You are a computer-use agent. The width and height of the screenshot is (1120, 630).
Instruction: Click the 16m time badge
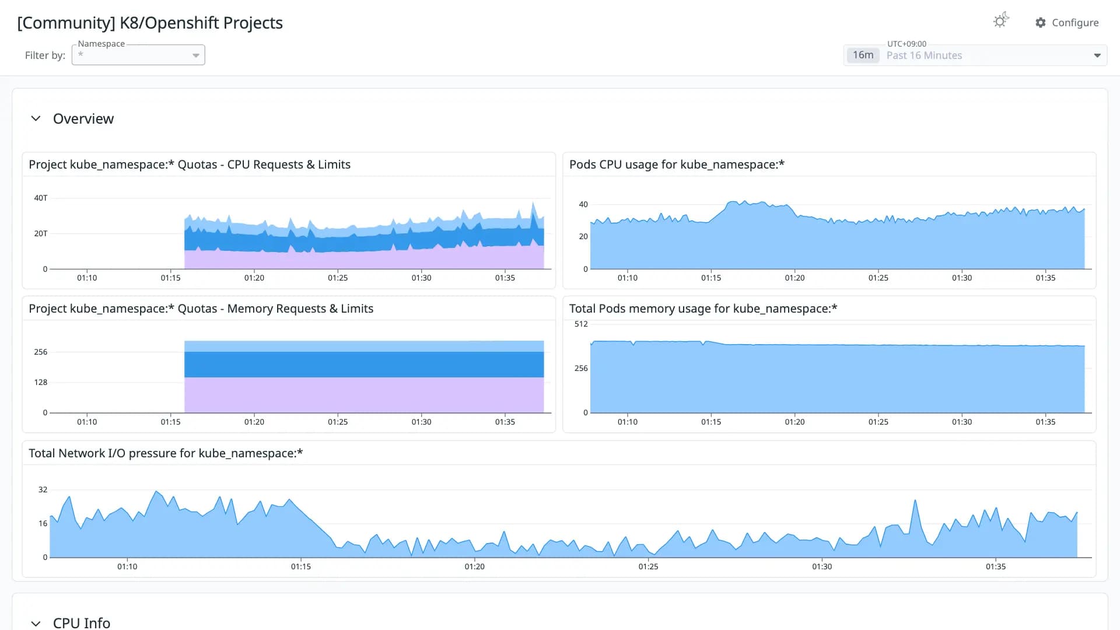[x=863, y=55]
